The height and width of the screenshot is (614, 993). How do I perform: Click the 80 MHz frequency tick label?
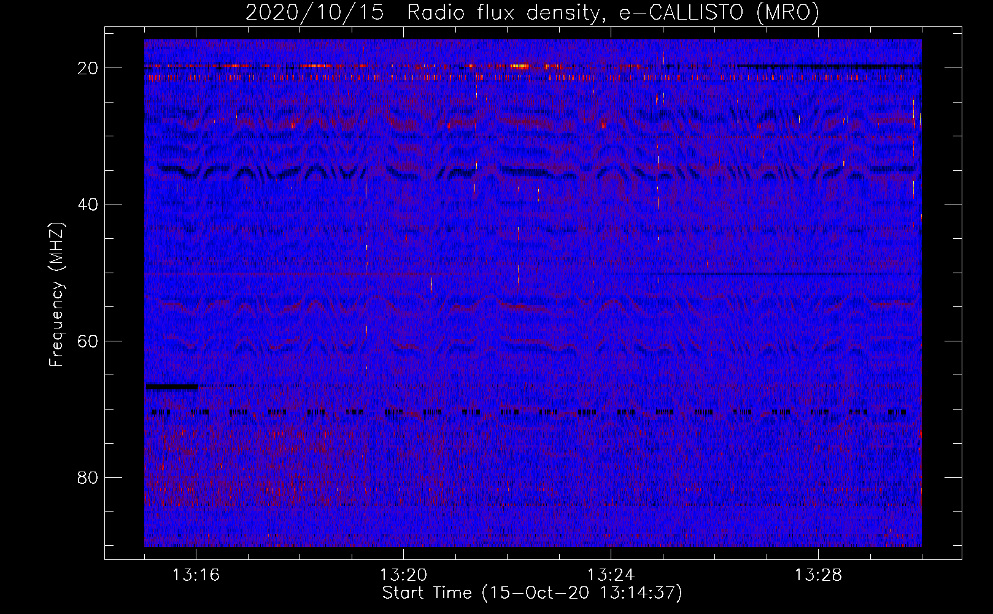pos(88,478)
